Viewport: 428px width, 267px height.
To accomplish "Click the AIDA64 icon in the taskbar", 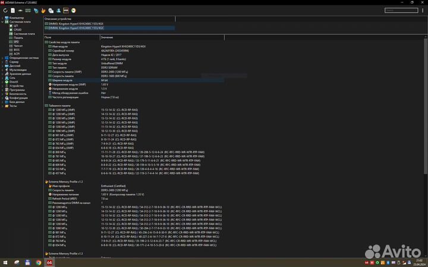I will pyautogui.click(x=49, y=262).
